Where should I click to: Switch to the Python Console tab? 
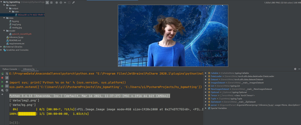pos(10,69)
